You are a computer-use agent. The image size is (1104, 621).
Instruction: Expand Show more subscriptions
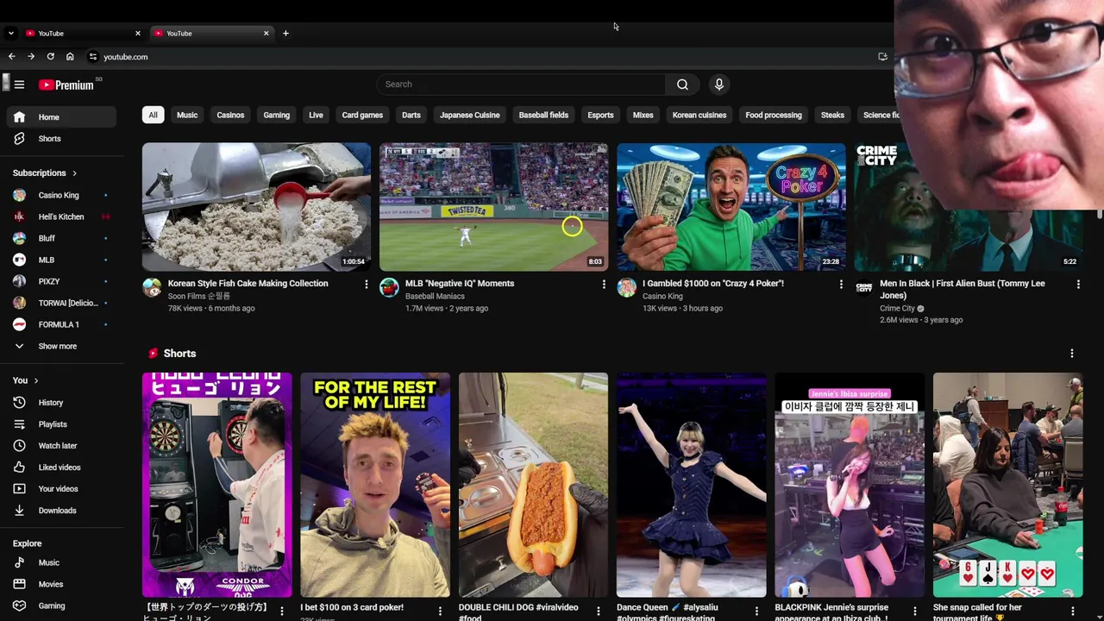(60, 346)
